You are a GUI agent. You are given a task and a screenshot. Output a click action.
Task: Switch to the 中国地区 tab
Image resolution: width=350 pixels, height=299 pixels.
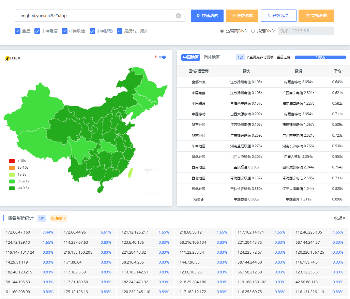(191, 57)
